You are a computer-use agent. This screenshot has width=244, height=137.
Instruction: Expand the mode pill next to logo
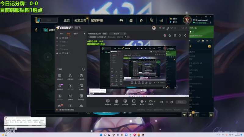click(77, 28)
